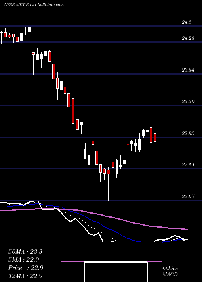Image resolution: width=202 pixels, height=282 pixels.
Task: Click the 5MA : 22.9 readout
Action: coord(23,260)
